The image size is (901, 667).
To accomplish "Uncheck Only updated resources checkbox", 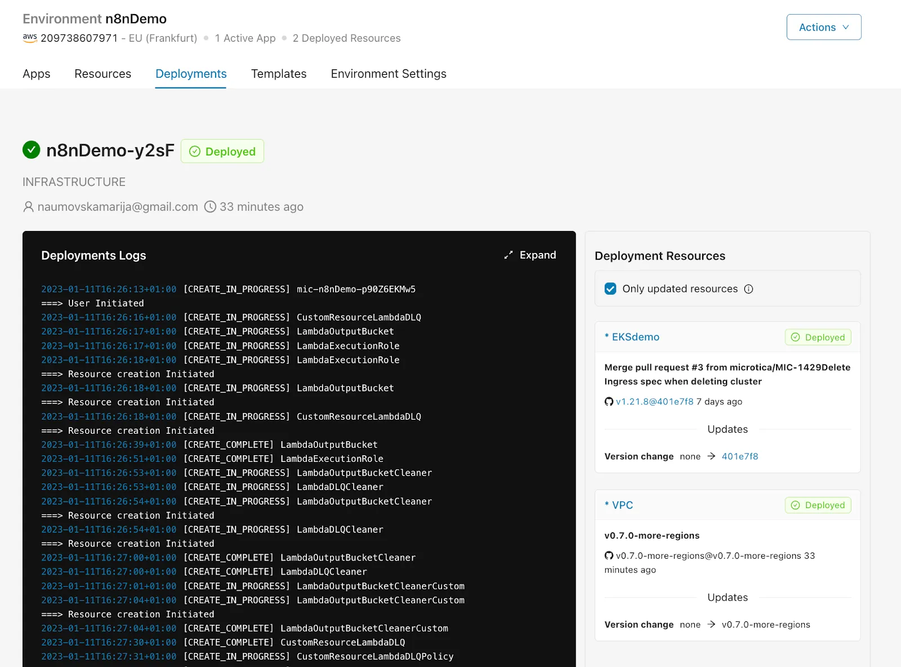I will click(x=610, y=289).
